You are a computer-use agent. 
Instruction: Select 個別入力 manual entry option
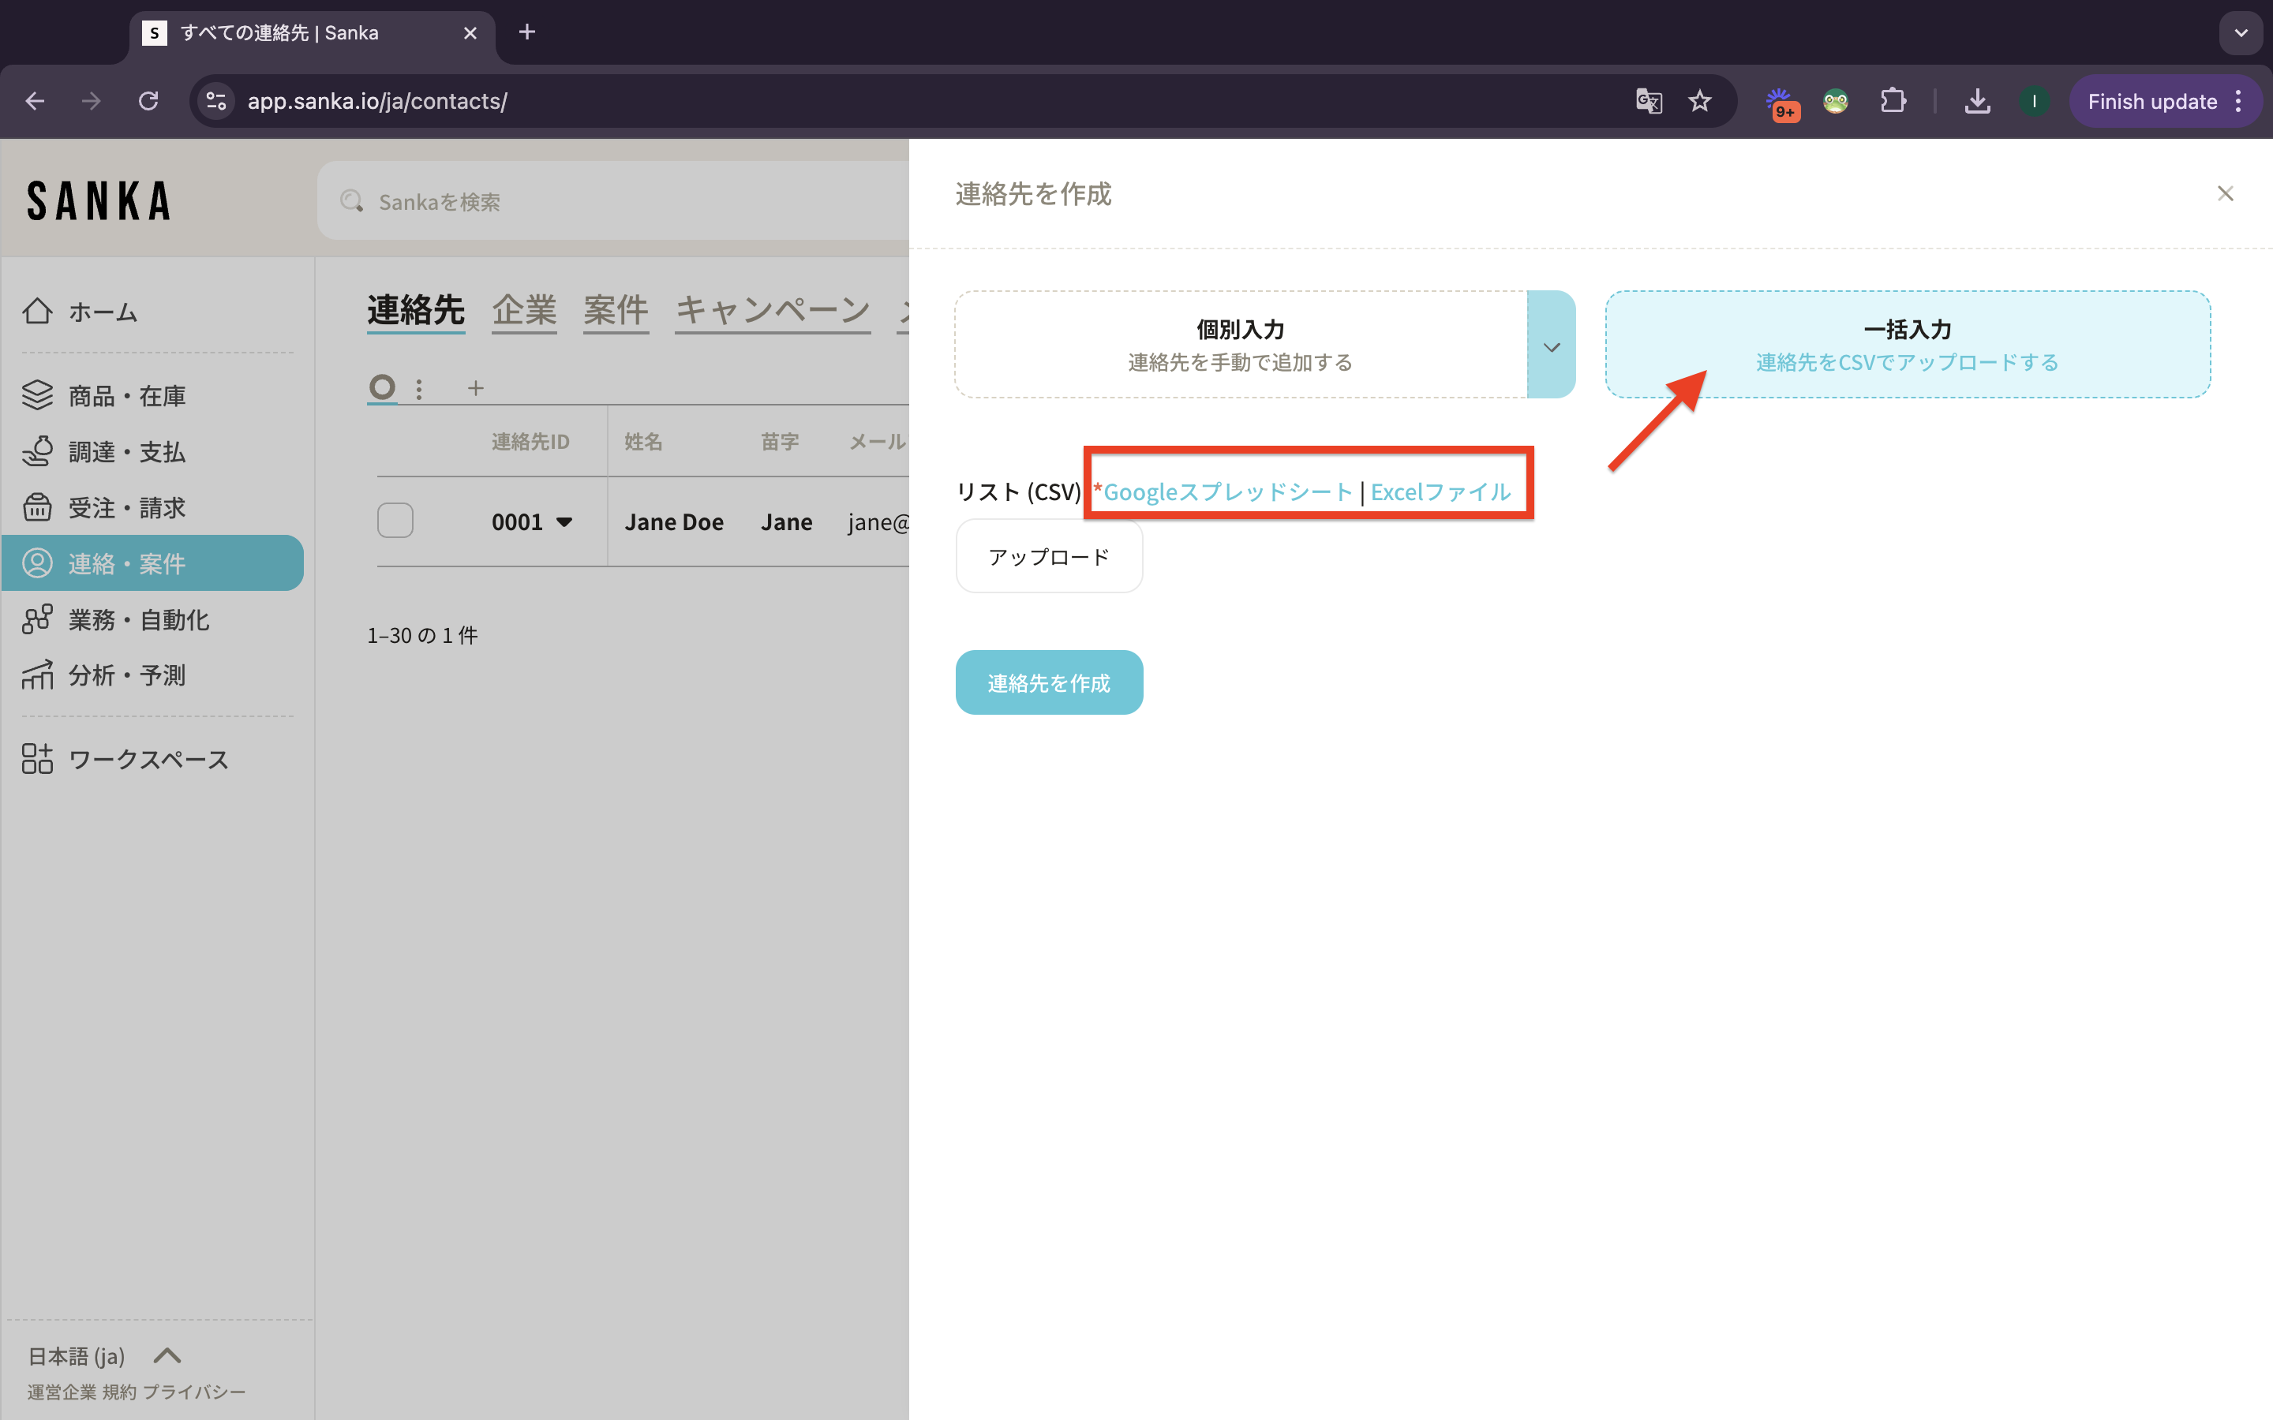pos(1240,344)
